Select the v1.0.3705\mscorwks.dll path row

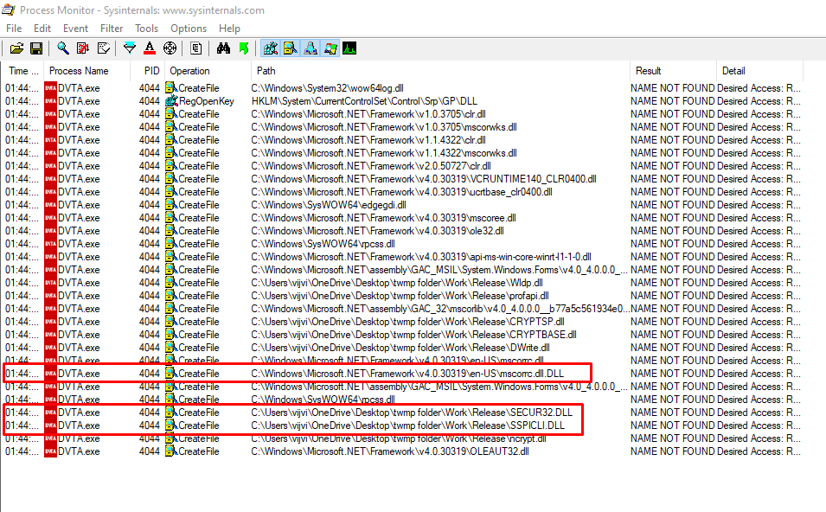(384, 127)
